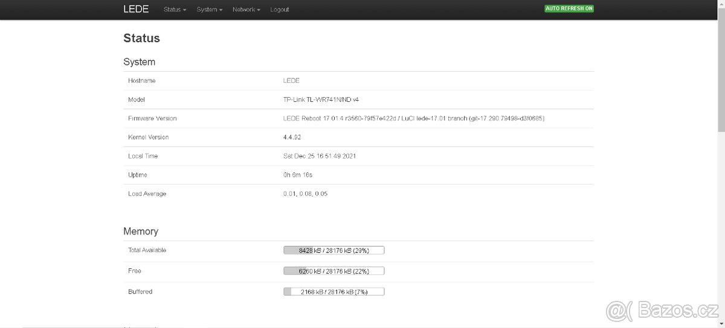The image size is (725, 328).
Task: Open the Status dropdown menu
Action: pos(175,10)
